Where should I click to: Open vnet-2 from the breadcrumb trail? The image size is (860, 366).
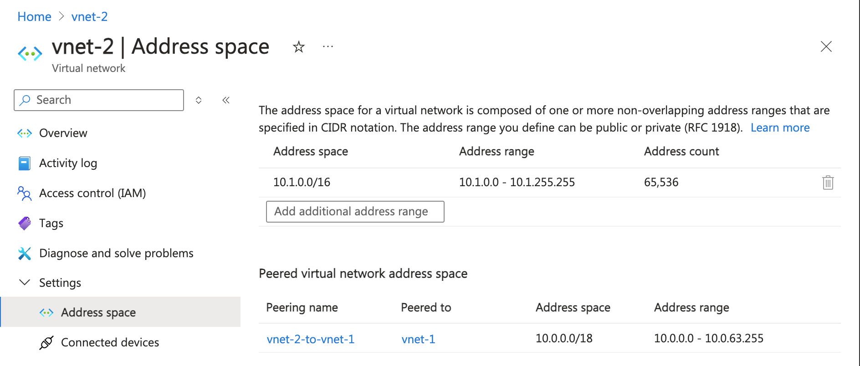(89, 16)
